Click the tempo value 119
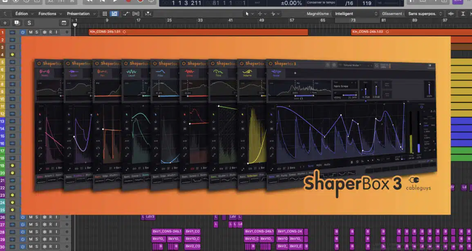 367,3
